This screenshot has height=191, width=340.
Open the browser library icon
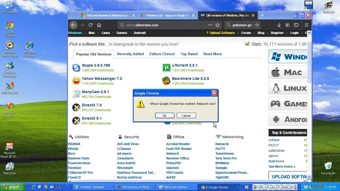coord(288,25)
